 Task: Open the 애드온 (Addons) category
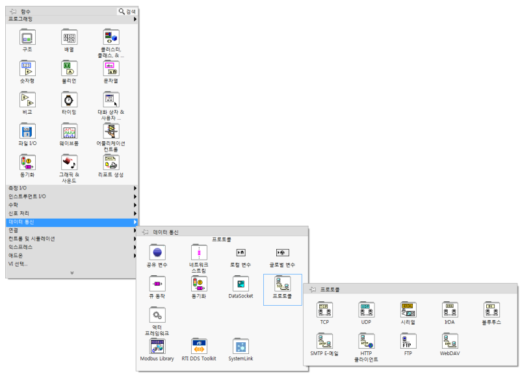click(71, 256)
